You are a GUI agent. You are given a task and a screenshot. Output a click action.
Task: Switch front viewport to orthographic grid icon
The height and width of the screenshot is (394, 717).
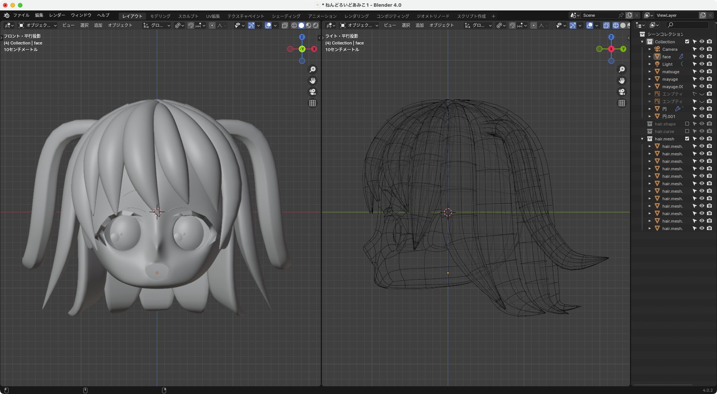point(313,103)
